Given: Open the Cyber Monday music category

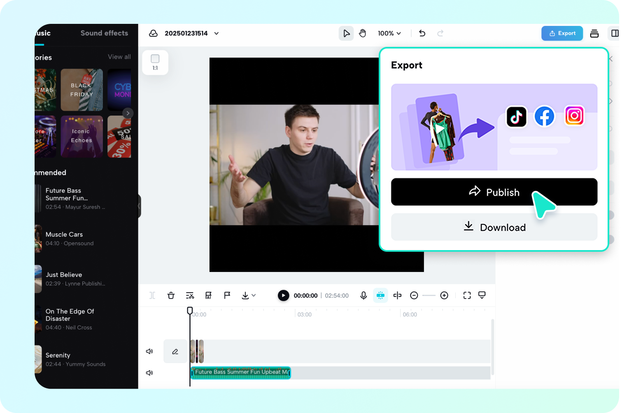Looking at the screenshot, I should [x=119, y=90].
